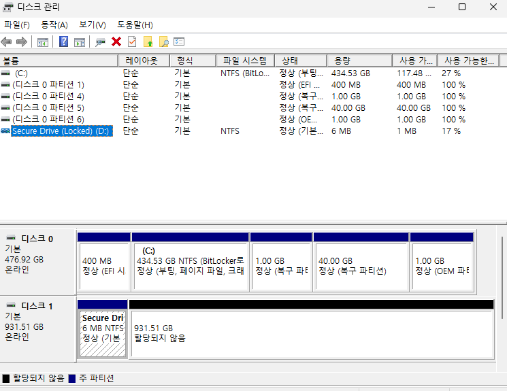
Task: Click drive icon beside 디스크 0 파티션 5
Action: (5, 107)
